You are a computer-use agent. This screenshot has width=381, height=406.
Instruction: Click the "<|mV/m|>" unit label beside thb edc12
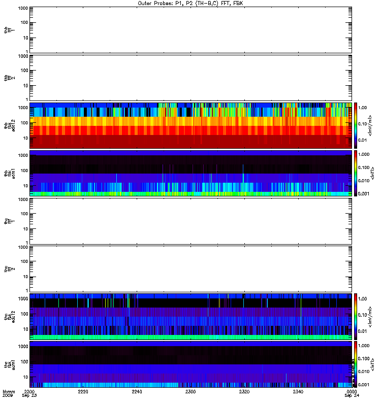pos(370,125)
